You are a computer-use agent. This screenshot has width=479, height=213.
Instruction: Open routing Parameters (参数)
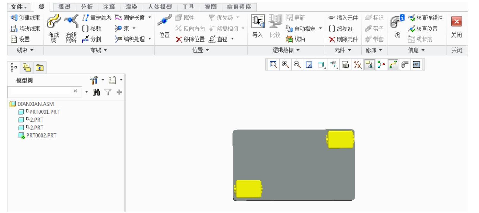coord(92,29)
